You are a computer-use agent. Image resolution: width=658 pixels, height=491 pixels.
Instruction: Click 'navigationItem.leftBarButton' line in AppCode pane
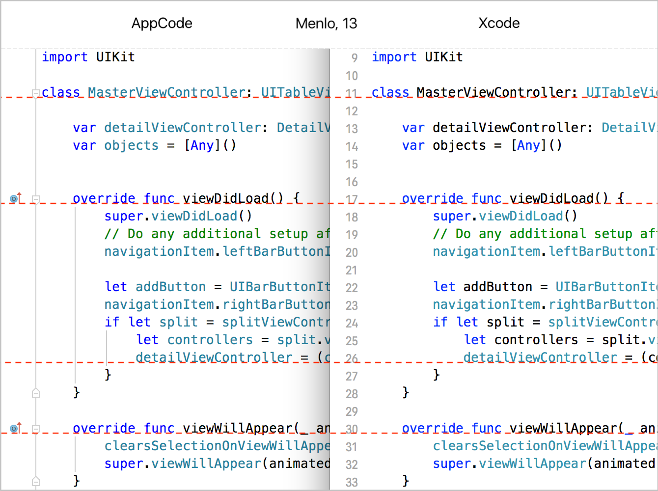pos(217,251)
